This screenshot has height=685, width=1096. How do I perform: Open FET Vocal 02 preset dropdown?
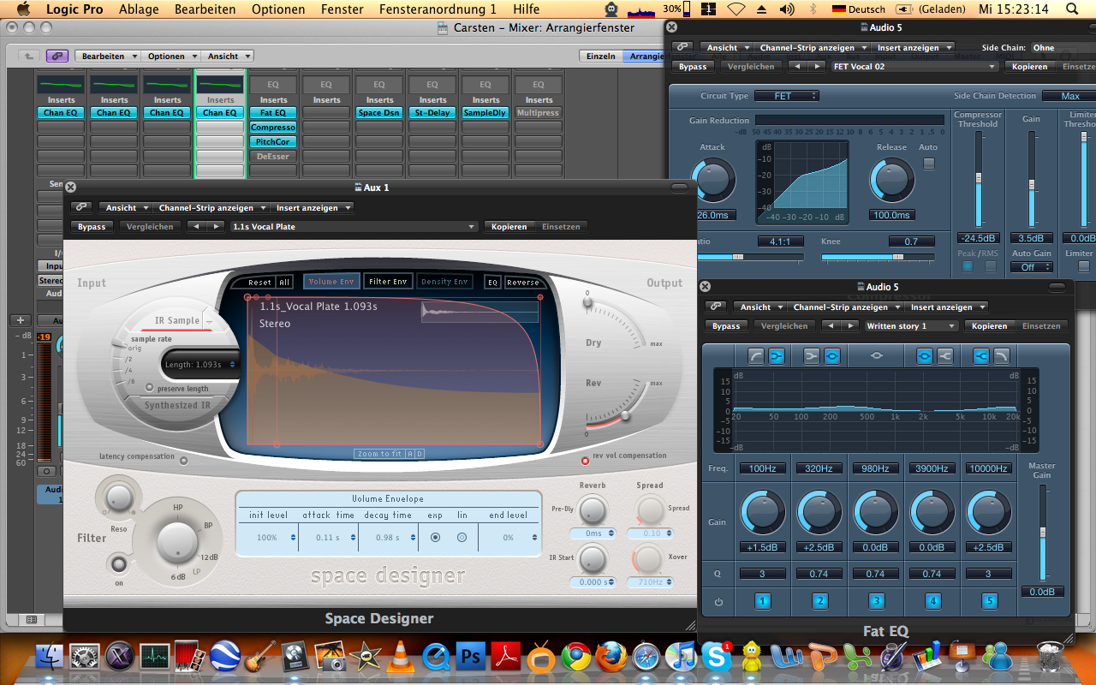point(914,67)
